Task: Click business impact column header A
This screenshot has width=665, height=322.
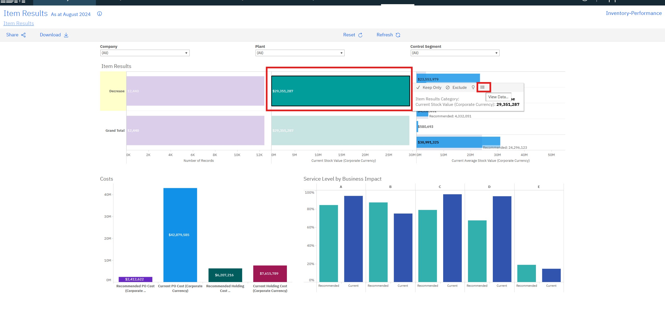Action: (x=341, y=187)
